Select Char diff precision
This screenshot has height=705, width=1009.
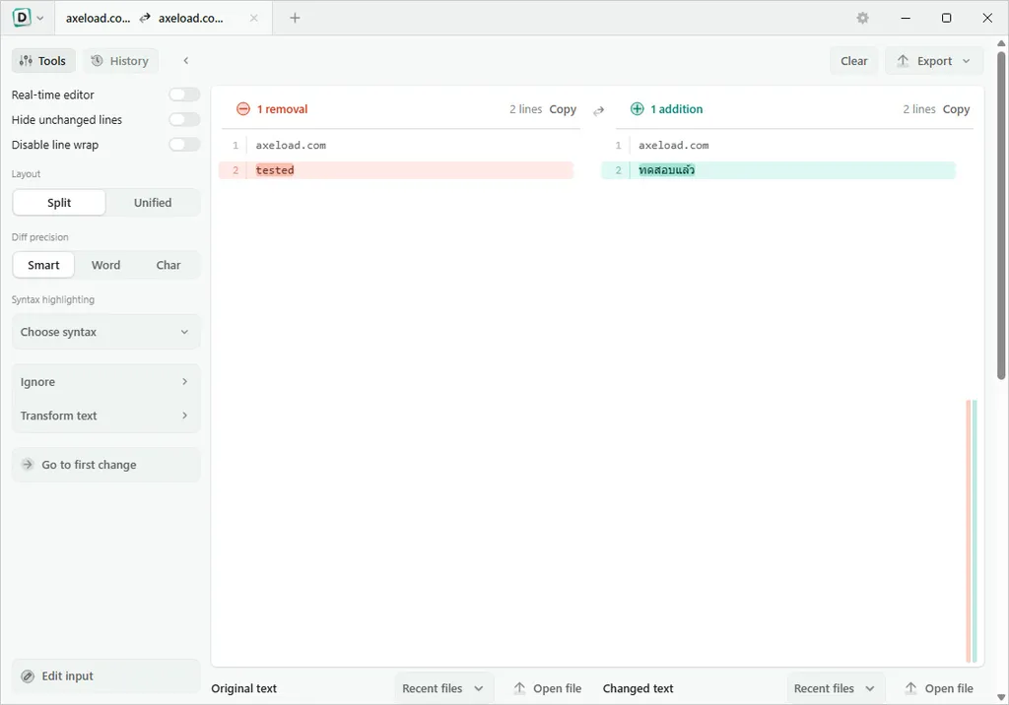point(168,265)
